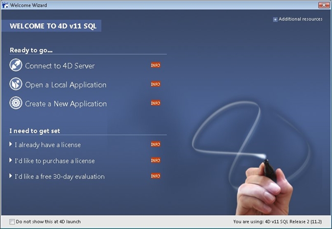Show INFO for Create a New Application

tap(155, 103)
